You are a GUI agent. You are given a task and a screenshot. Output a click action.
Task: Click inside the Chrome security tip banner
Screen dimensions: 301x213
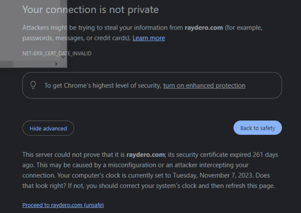[x=152, y=86]
